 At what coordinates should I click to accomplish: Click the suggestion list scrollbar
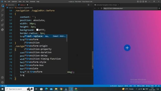click(67, 38)
